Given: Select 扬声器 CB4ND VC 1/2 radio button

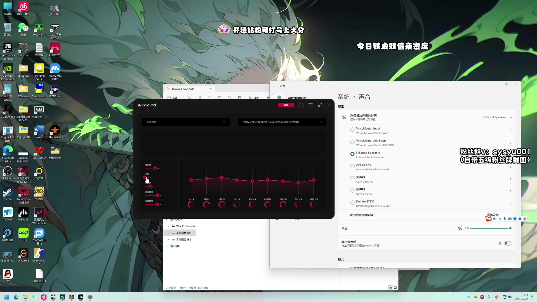Looking at the screenshot, I should click(x=352, y=190).
